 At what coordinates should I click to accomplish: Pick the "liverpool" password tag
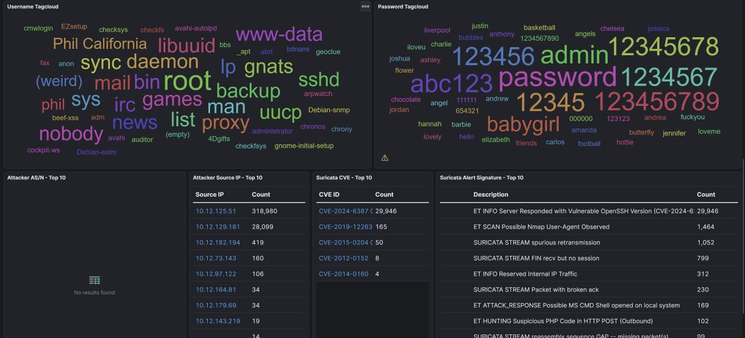(438, 30)
